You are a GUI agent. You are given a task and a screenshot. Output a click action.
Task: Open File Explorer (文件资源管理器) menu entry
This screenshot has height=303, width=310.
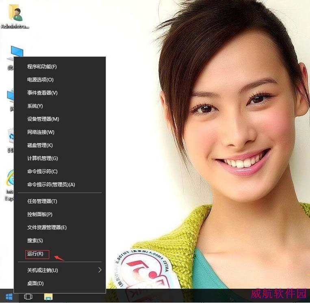click(60, 227)
